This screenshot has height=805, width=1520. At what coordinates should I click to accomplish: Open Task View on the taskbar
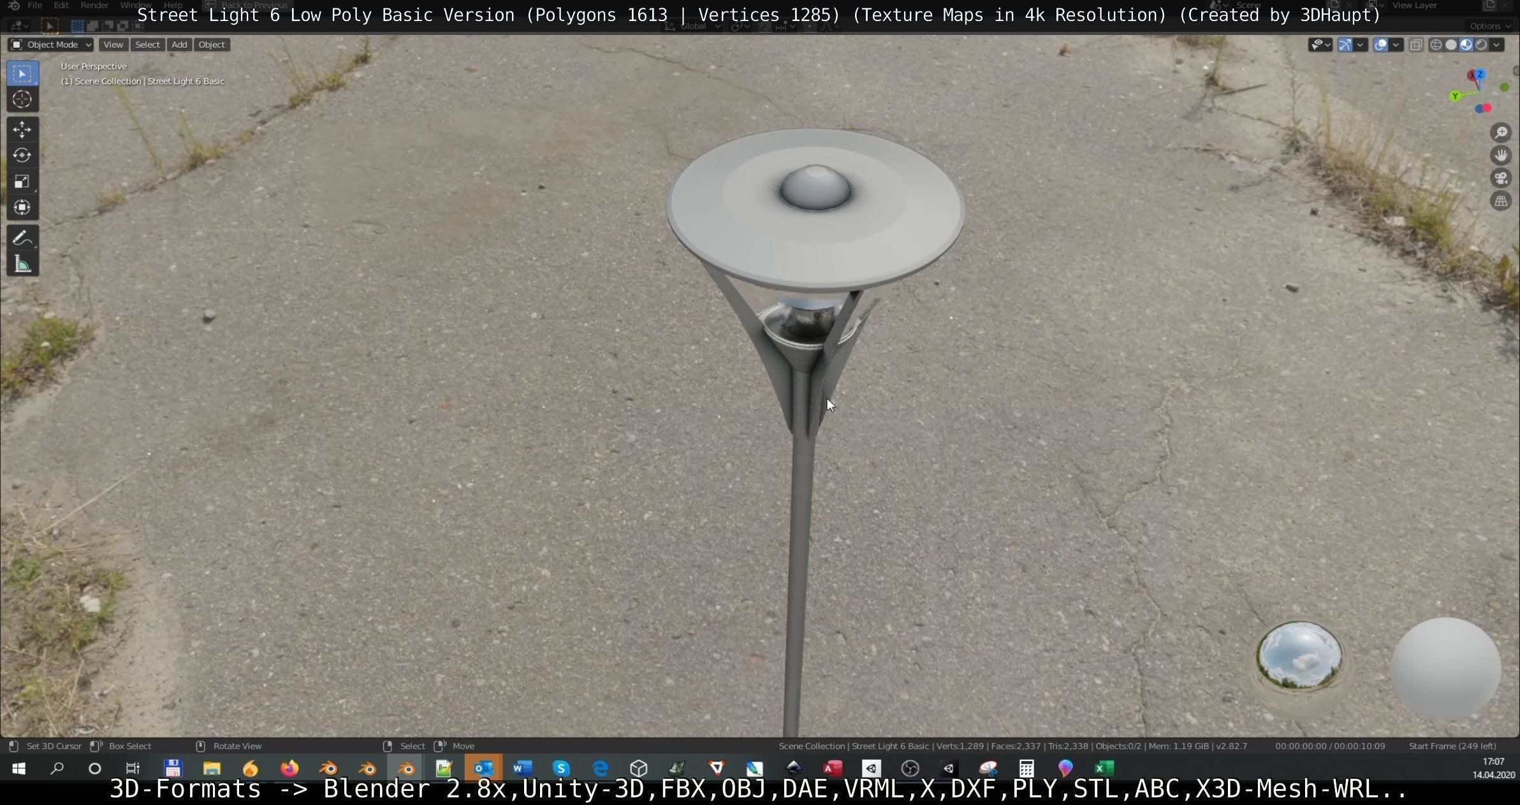pyautogui.click(x=133, y=768)
